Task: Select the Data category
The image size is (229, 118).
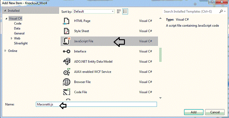Action: point(17,29)
